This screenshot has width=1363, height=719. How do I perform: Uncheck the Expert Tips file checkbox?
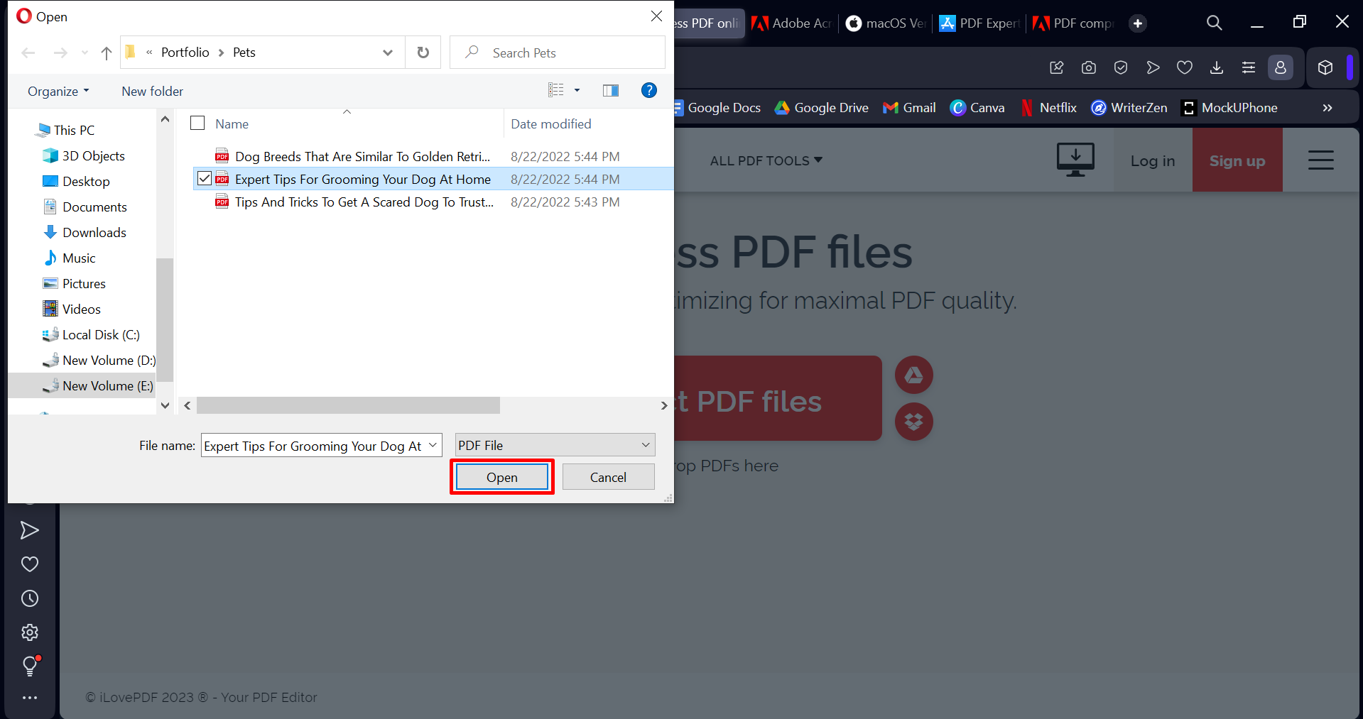click(204, 178)
